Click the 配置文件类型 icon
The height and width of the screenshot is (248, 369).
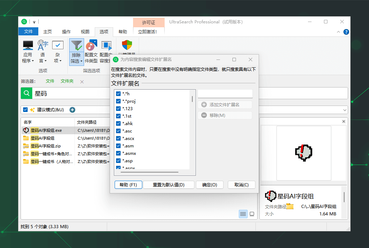pyautogui.click(x=91, y=45)
